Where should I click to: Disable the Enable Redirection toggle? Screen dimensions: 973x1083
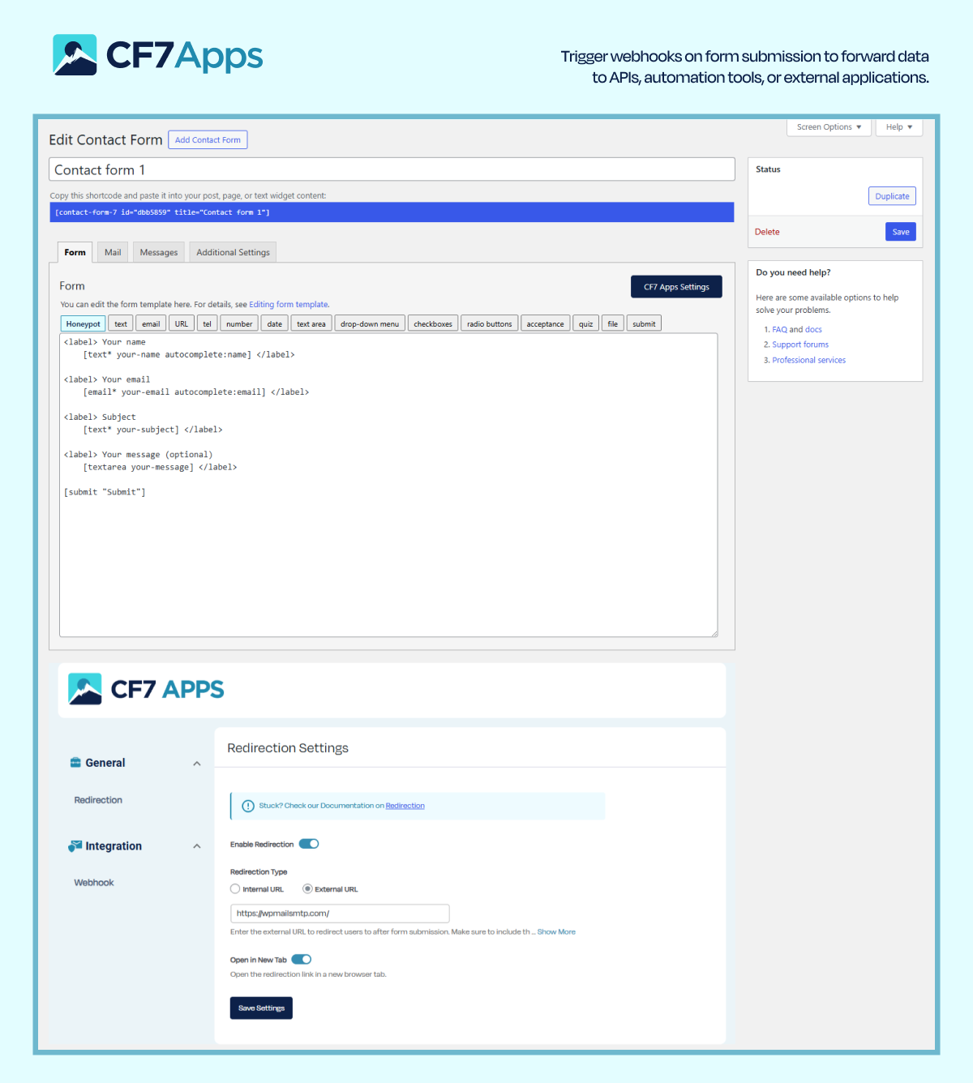click(x=308, y=843)
